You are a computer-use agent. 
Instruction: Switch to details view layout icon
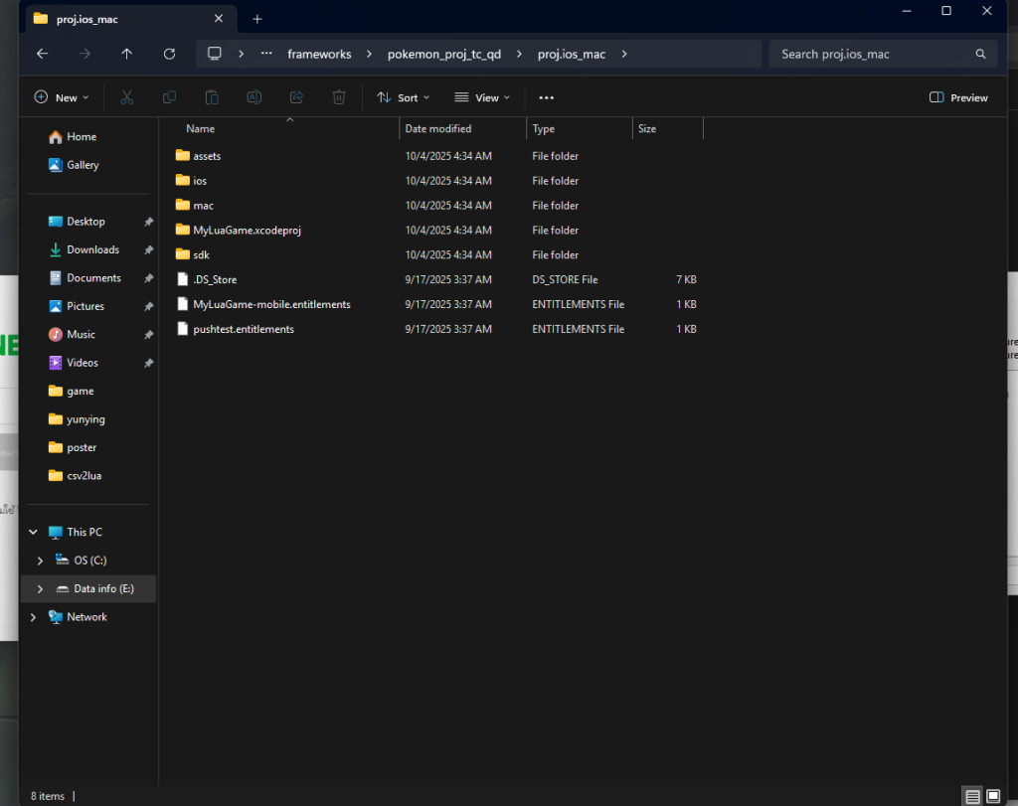971,796
